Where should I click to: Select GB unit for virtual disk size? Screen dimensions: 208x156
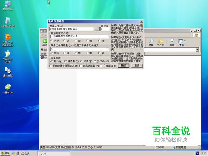(99, 41)
